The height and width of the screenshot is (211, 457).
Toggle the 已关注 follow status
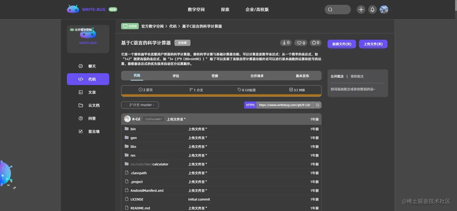click(x=130, y=26)
